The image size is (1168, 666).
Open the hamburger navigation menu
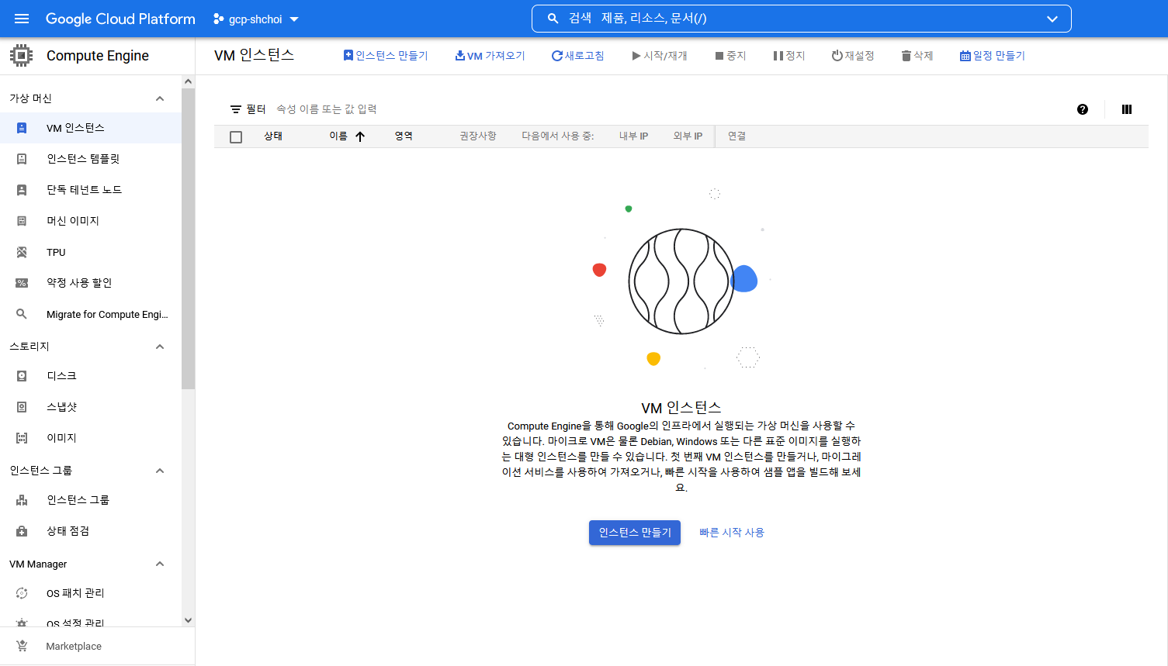[22, 19]
